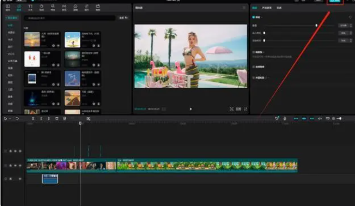355x206 pixels.
Task: Toggle the checked basic audio settings checkbox
Action: coord(253,17)
